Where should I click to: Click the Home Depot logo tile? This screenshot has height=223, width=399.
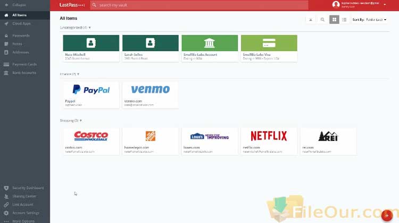point(151,136)
